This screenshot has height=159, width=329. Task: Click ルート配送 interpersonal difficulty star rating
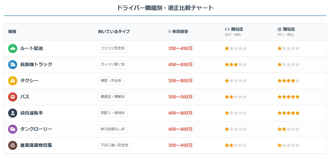[288, 48]
